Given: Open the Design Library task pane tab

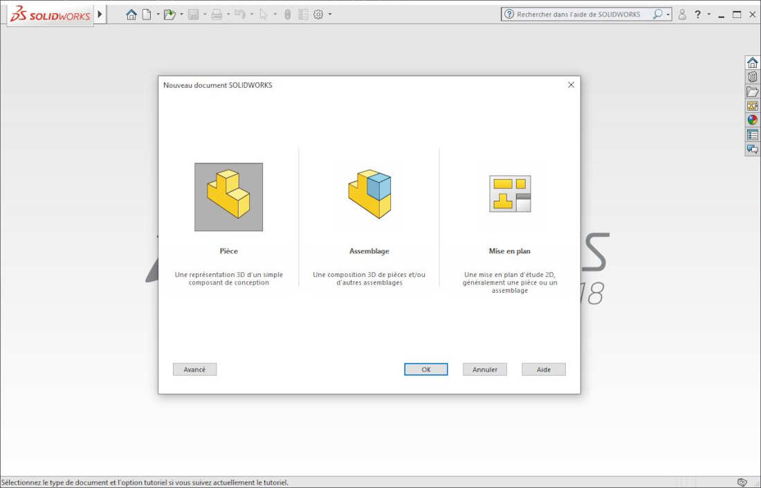Looking at the screenshot, I should (752, 77).
